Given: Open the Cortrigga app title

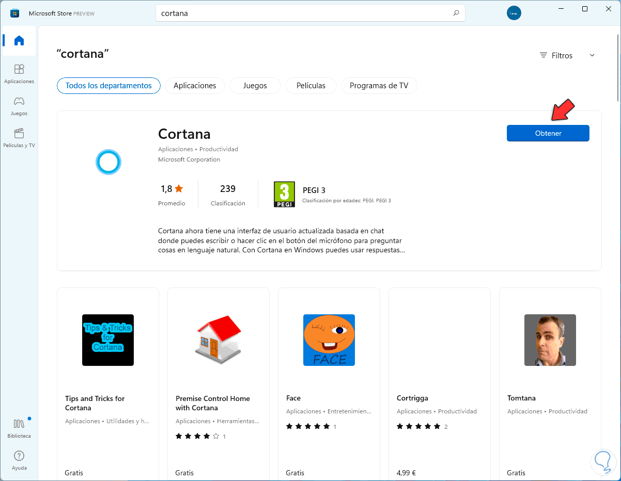Looking at the screenshot, I should coord(412,398).
